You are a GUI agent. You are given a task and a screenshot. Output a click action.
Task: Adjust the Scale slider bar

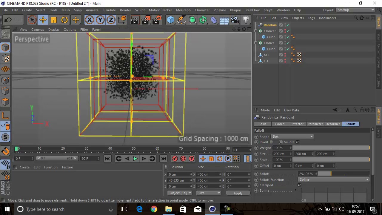331,160
